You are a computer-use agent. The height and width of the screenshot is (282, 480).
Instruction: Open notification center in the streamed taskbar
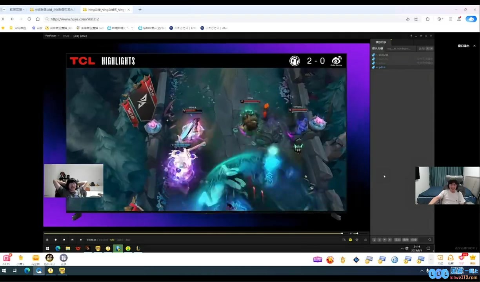[428, 248]
